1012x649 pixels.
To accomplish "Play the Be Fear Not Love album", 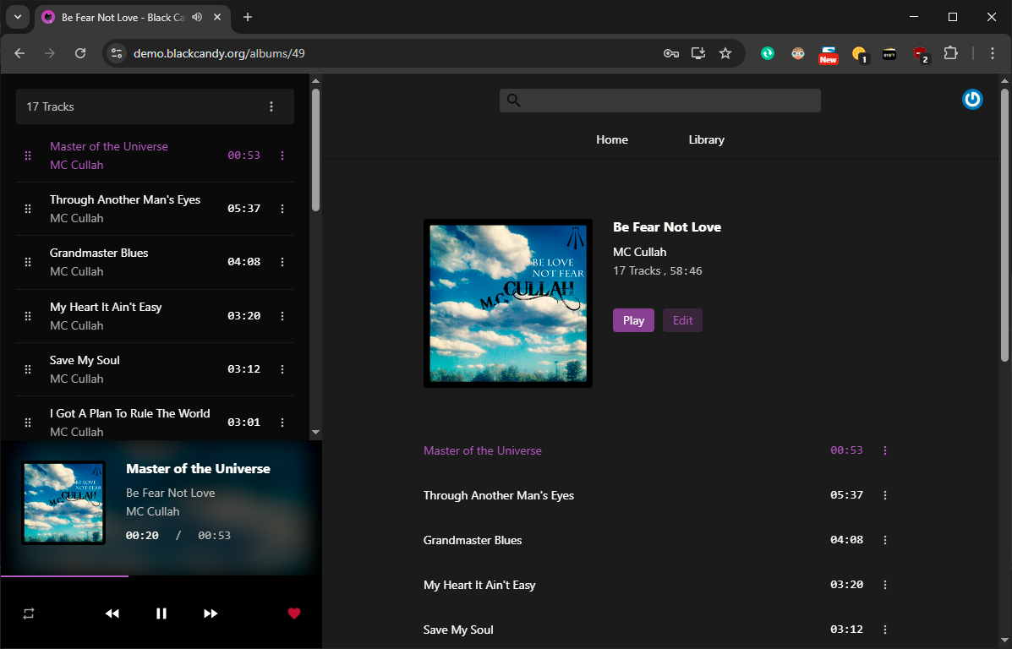I will coord(633,320).
